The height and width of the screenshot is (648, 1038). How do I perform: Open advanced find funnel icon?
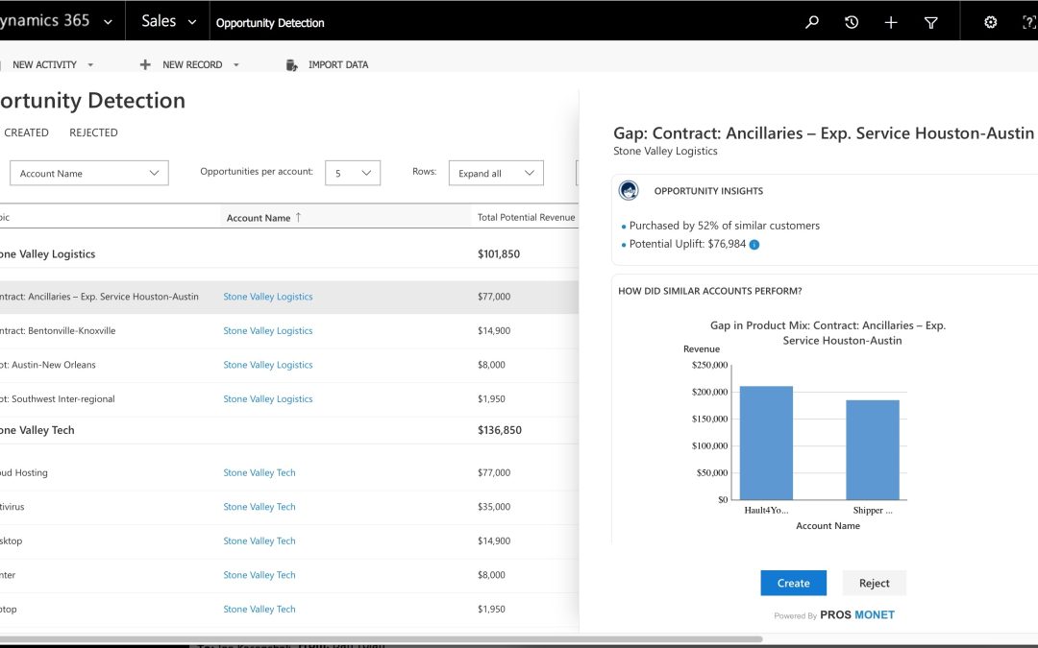pyautogui.click(x=930, y=22)
